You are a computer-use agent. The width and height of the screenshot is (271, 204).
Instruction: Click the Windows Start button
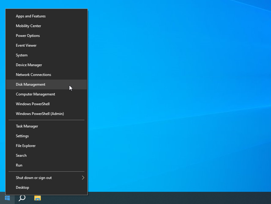(x=7, y=198)
